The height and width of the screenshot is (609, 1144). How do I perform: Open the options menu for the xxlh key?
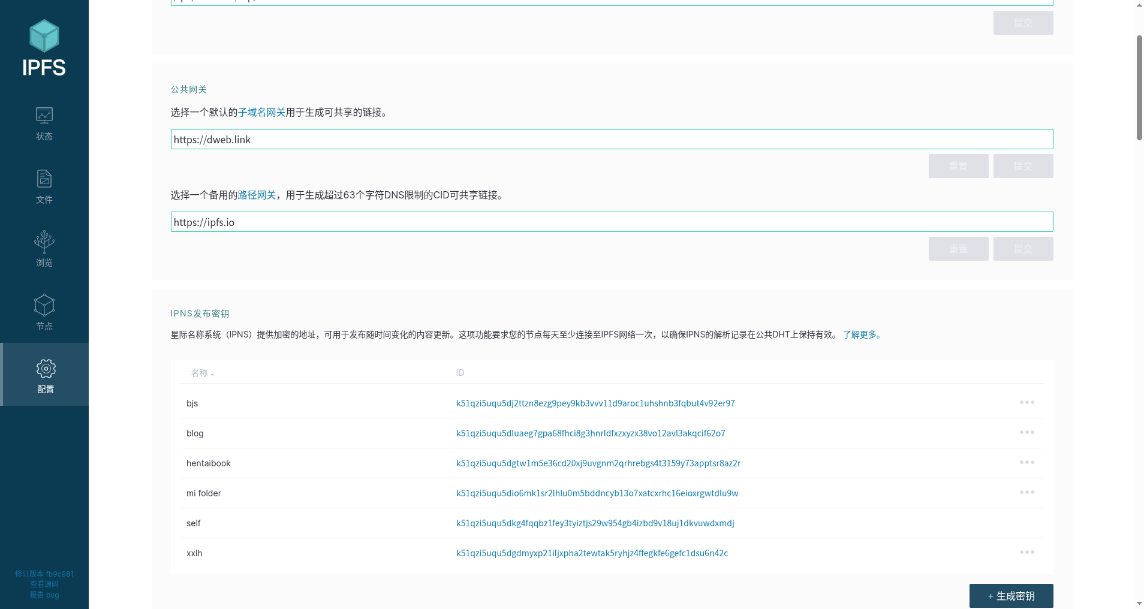1026,552
